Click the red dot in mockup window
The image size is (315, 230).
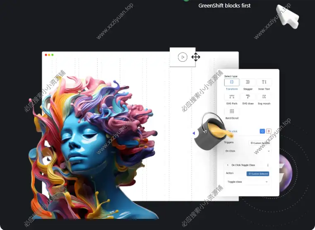[x=46, y=55]
